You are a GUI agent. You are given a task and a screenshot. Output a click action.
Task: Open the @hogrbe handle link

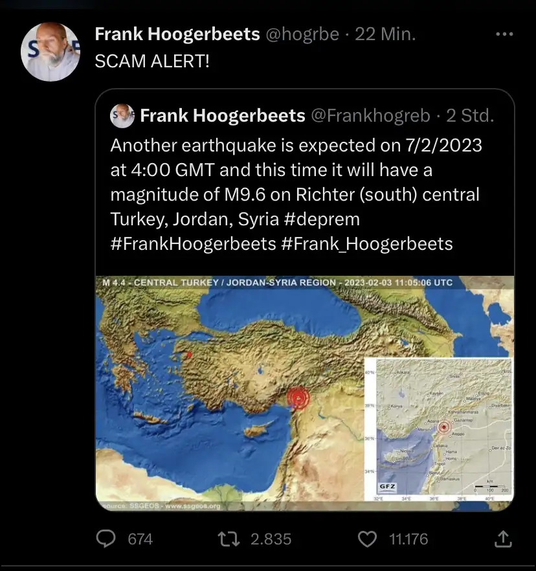click(x=302, y=34)
